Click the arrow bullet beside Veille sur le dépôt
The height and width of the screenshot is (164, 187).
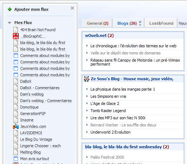coord(87,53)
